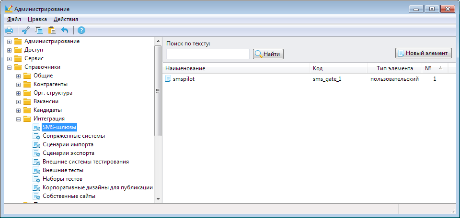Click the Новый элемент button
The width and height of the screenshot is (460, 218).
coord(423,53)
